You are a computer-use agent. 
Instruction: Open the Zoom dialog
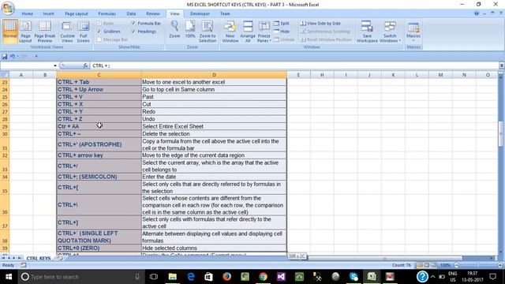174,30
